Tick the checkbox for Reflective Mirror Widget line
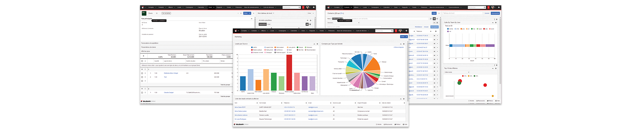 (x=142, y=73)
